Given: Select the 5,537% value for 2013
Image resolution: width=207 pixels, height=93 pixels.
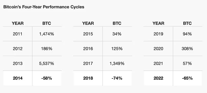Looking at the screenshot, I should [x=47, y=64].
